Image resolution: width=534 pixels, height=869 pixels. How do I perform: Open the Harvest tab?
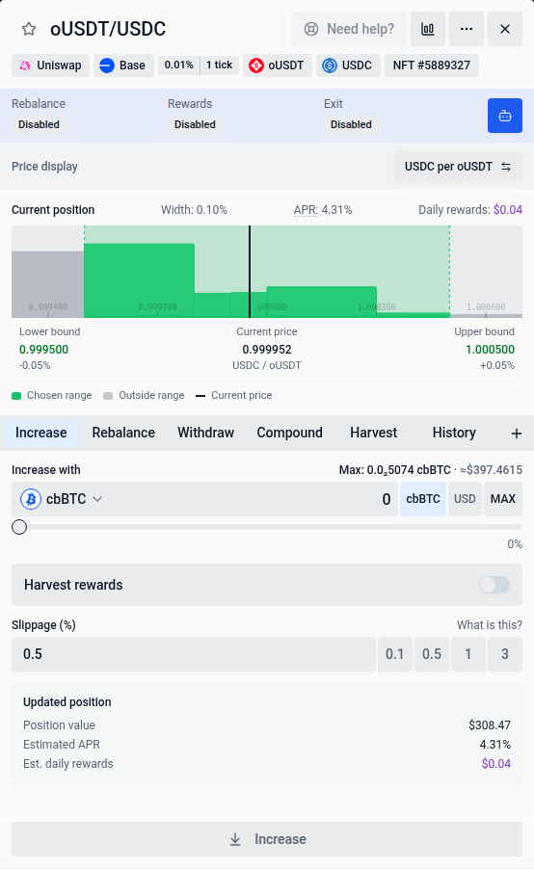click(x=373, y=433)
